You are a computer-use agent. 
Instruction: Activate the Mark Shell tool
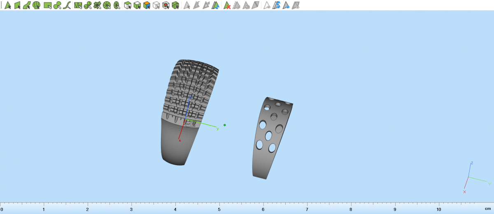tap(37, 5)
